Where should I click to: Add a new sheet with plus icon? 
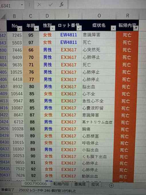(x=111, y=186)
